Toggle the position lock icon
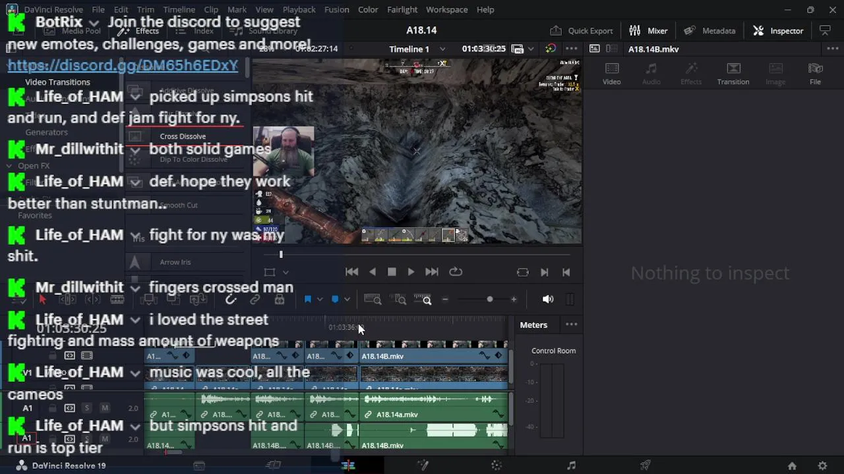844x474 pixels. click(x=280, y=300)
